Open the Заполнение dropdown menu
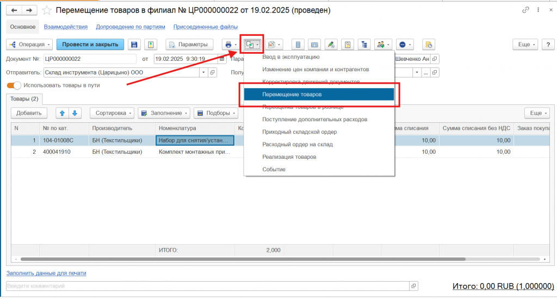Image resolution: width=557 pixels, height=299 pixels. click(164, 113)
